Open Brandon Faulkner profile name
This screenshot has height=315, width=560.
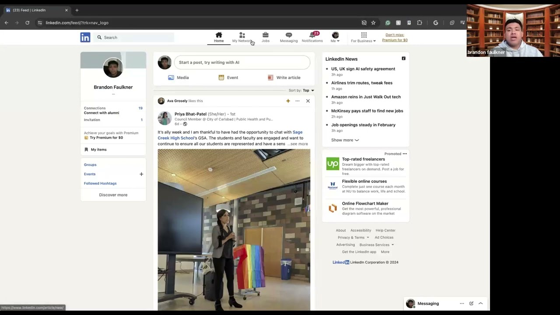pos(113,87)
